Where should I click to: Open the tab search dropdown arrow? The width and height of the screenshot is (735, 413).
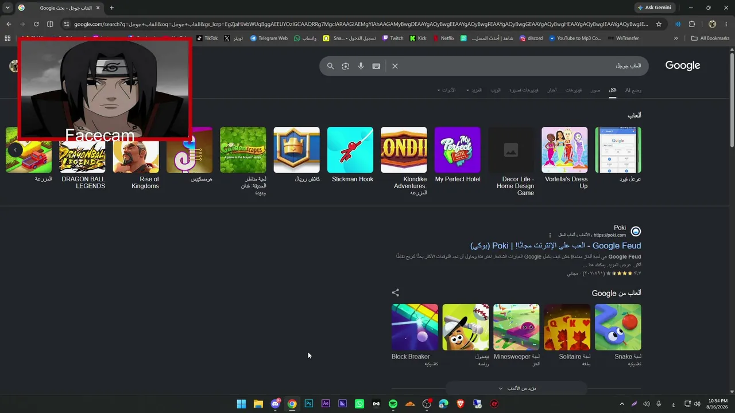point(7,7)
